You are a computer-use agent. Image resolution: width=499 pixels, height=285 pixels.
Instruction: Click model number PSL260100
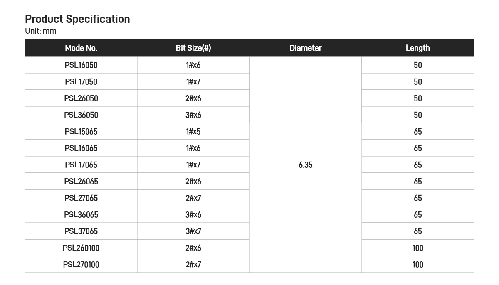(x=81, y=248)
